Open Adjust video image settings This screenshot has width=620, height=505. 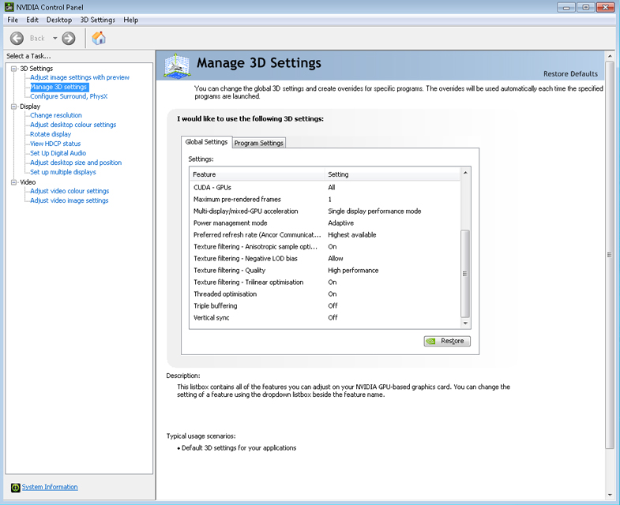point(70,200)
